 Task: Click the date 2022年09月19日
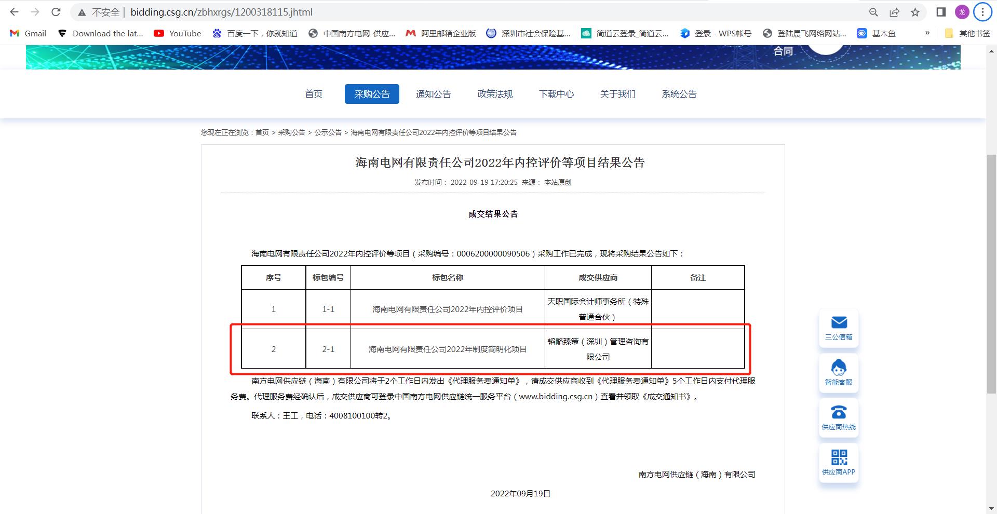(520, 494)
